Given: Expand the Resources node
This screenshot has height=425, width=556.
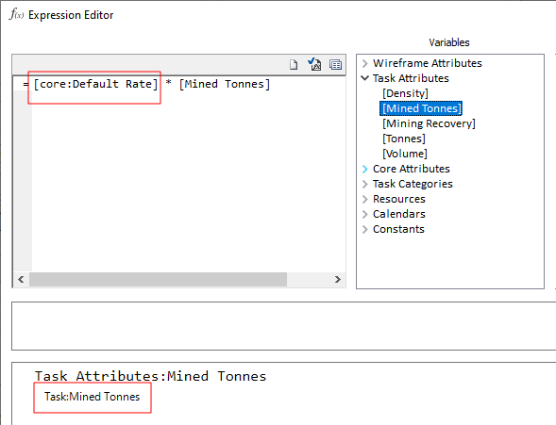Looking at the screenshot, I should point(365,199).
